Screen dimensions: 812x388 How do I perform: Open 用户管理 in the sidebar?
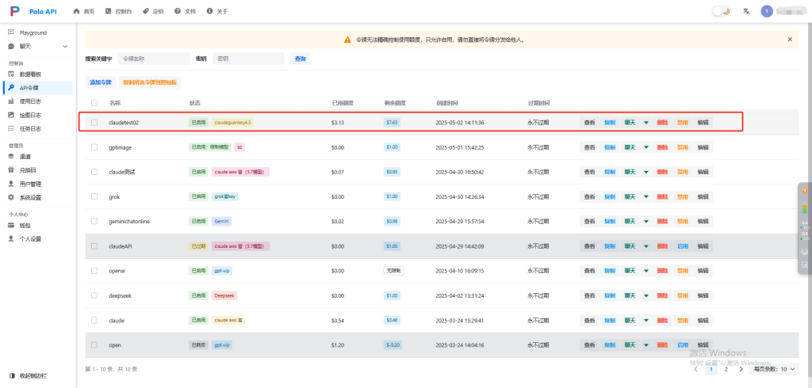pos(30,184)
